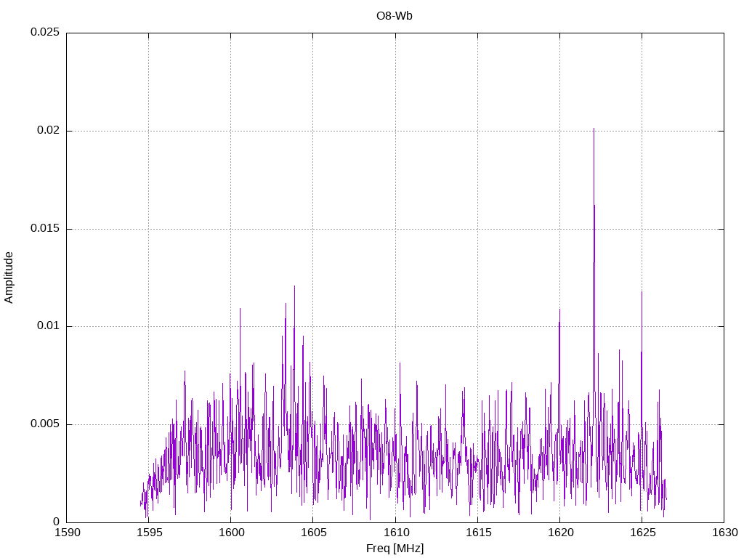The width and height of the screenshot is (744, 558).
Task: Click the 0.025 y-axis tick label
Action: (45, 32)
